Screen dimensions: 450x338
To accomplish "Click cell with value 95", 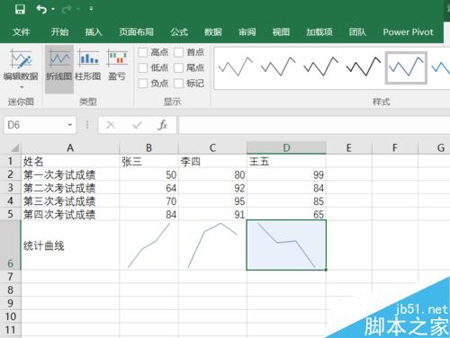I will click(212, 201).
